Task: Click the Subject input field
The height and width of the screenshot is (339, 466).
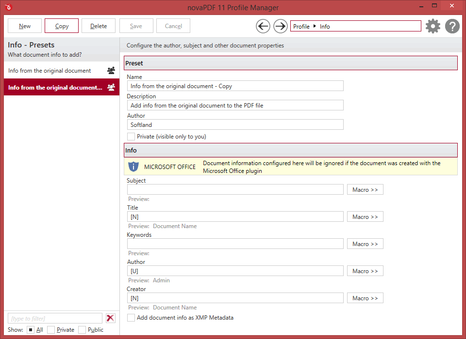Action: click(x=235, y=189)
